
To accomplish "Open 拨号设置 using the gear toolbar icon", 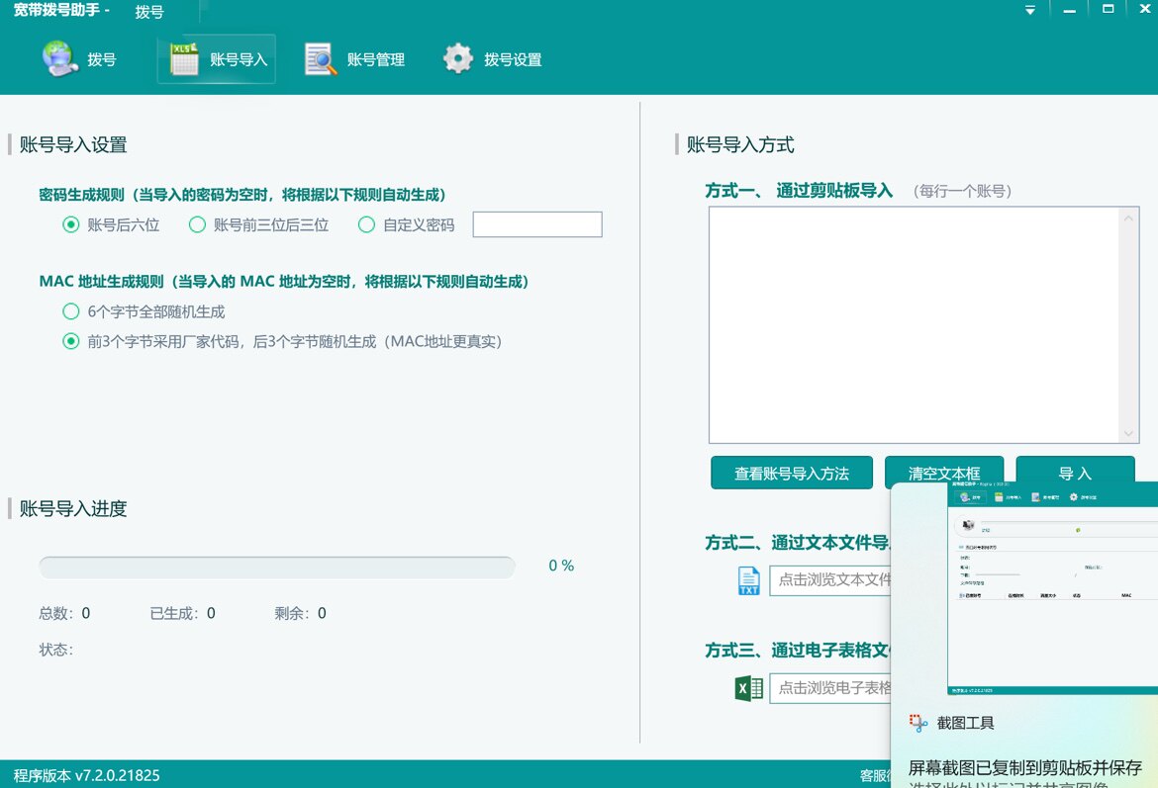I will point(458,58).
